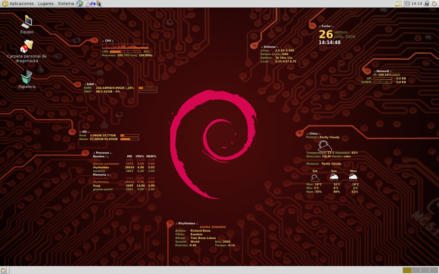Launch the Epiphany blue globe launcher
This screenshot has width=439, height=274.
[93, 4]
